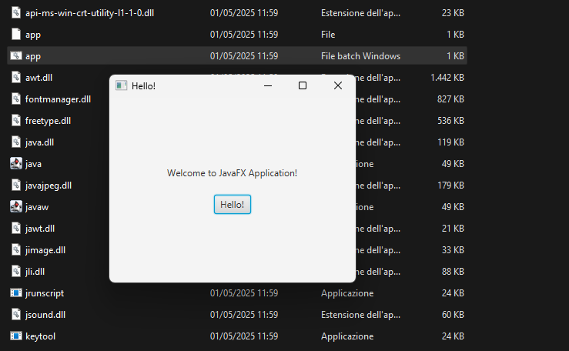
Task: Close the Hello! window
Action: pos(338,85)
